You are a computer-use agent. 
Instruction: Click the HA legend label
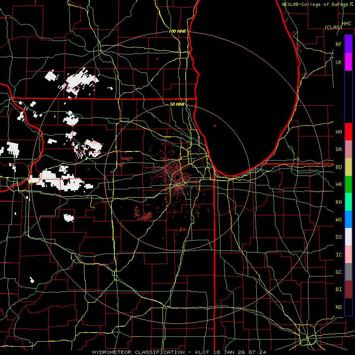339,132
